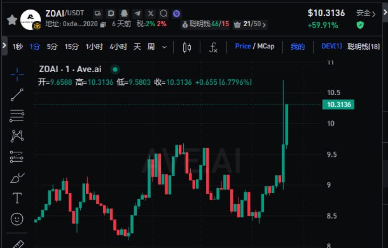Click the magnifier search icon in header
The width and height of the screenshot is (388, 248).
pyautogui.click(x=163, y=13)
